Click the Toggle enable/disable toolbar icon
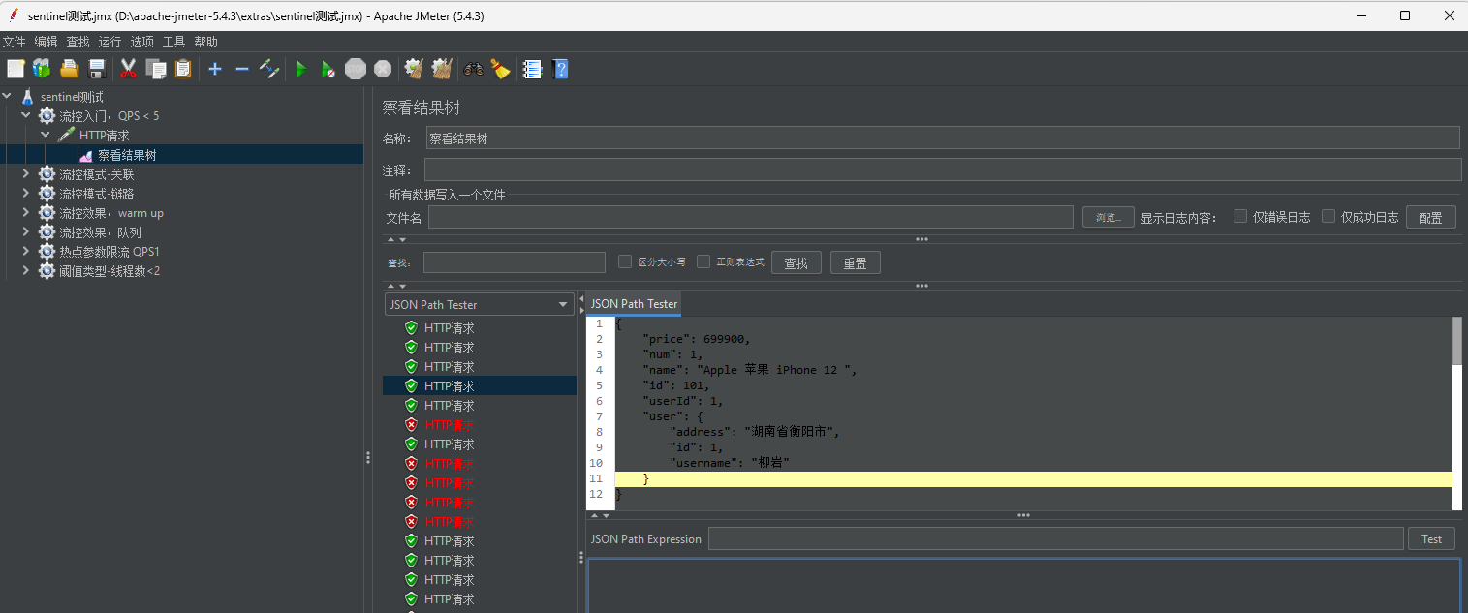This screenshot has width=1468, height=613. [270, 69]
